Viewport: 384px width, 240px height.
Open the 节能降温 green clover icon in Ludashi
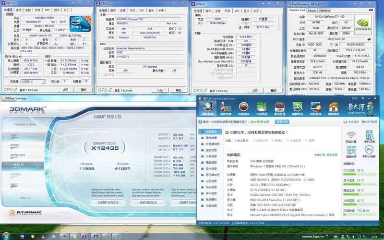[262, 108]
